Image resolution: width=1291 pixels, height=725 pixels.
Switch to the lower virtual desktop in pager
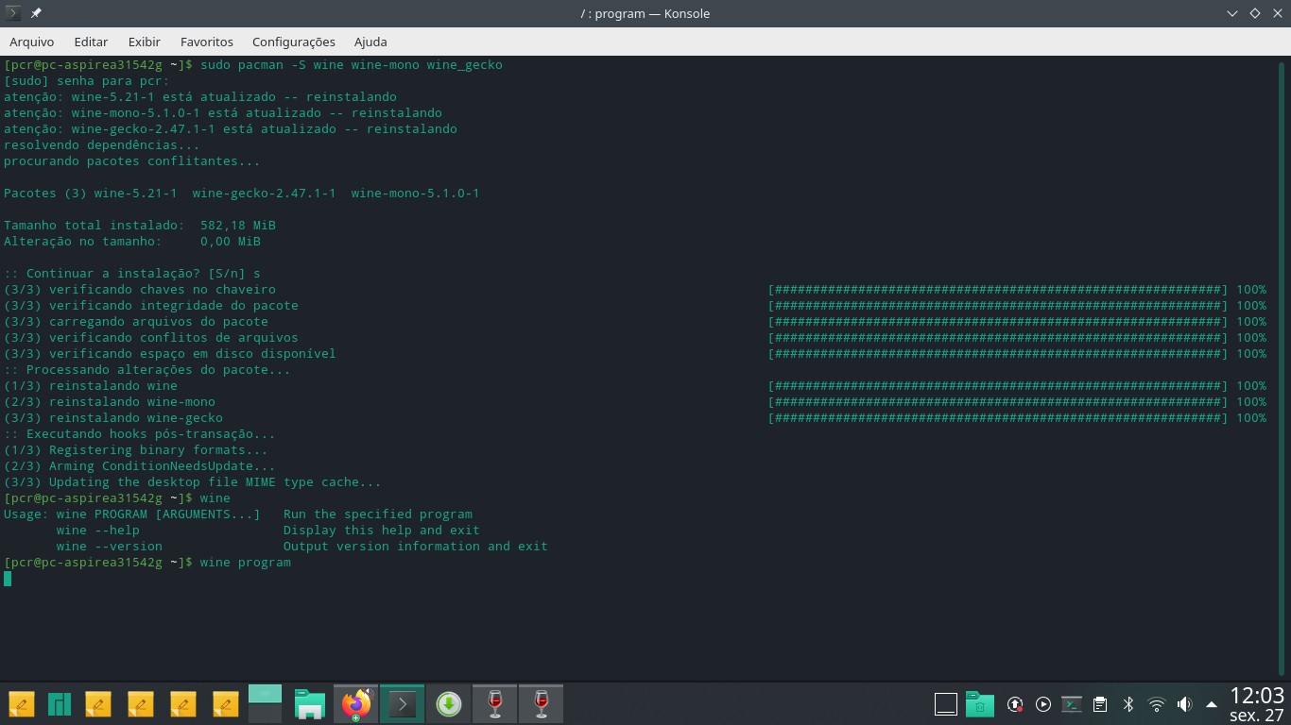pyautogui.click(x=266, y=714)
